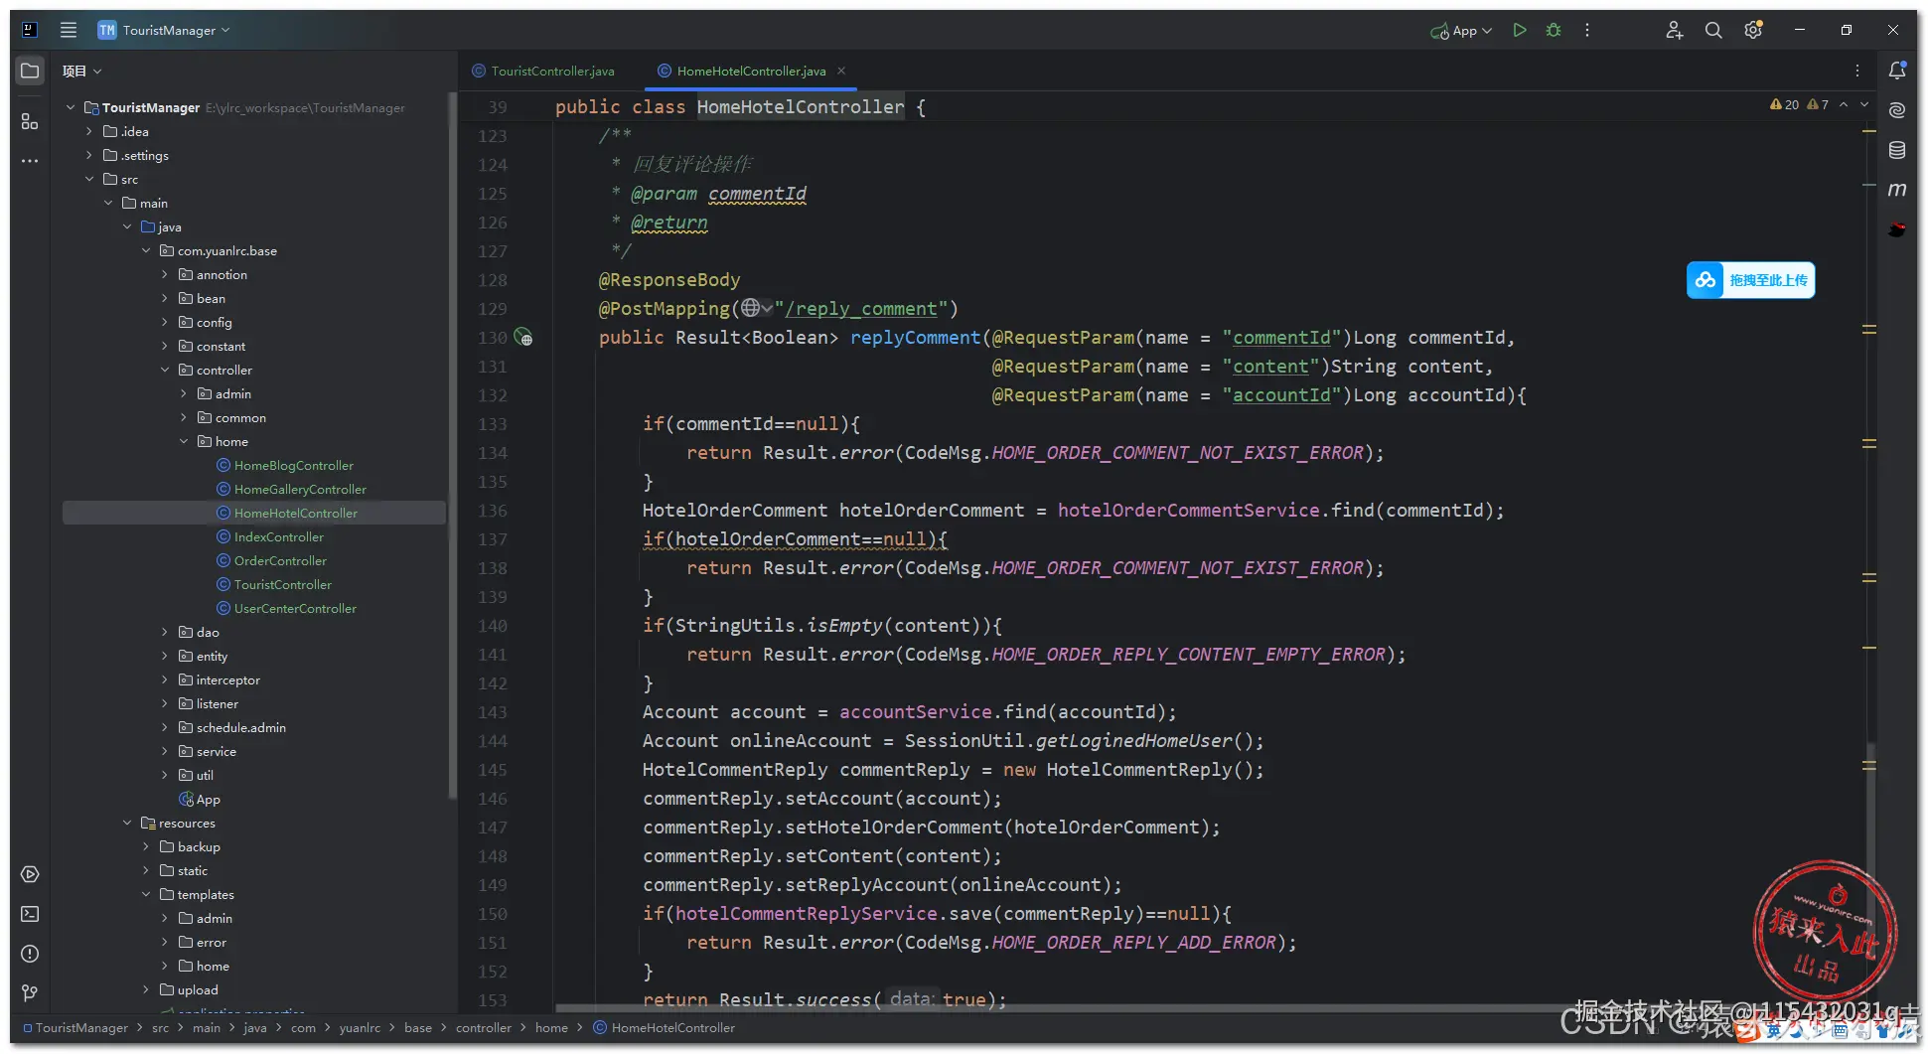Open UserCenterController in the tree

tap(295, 608)
